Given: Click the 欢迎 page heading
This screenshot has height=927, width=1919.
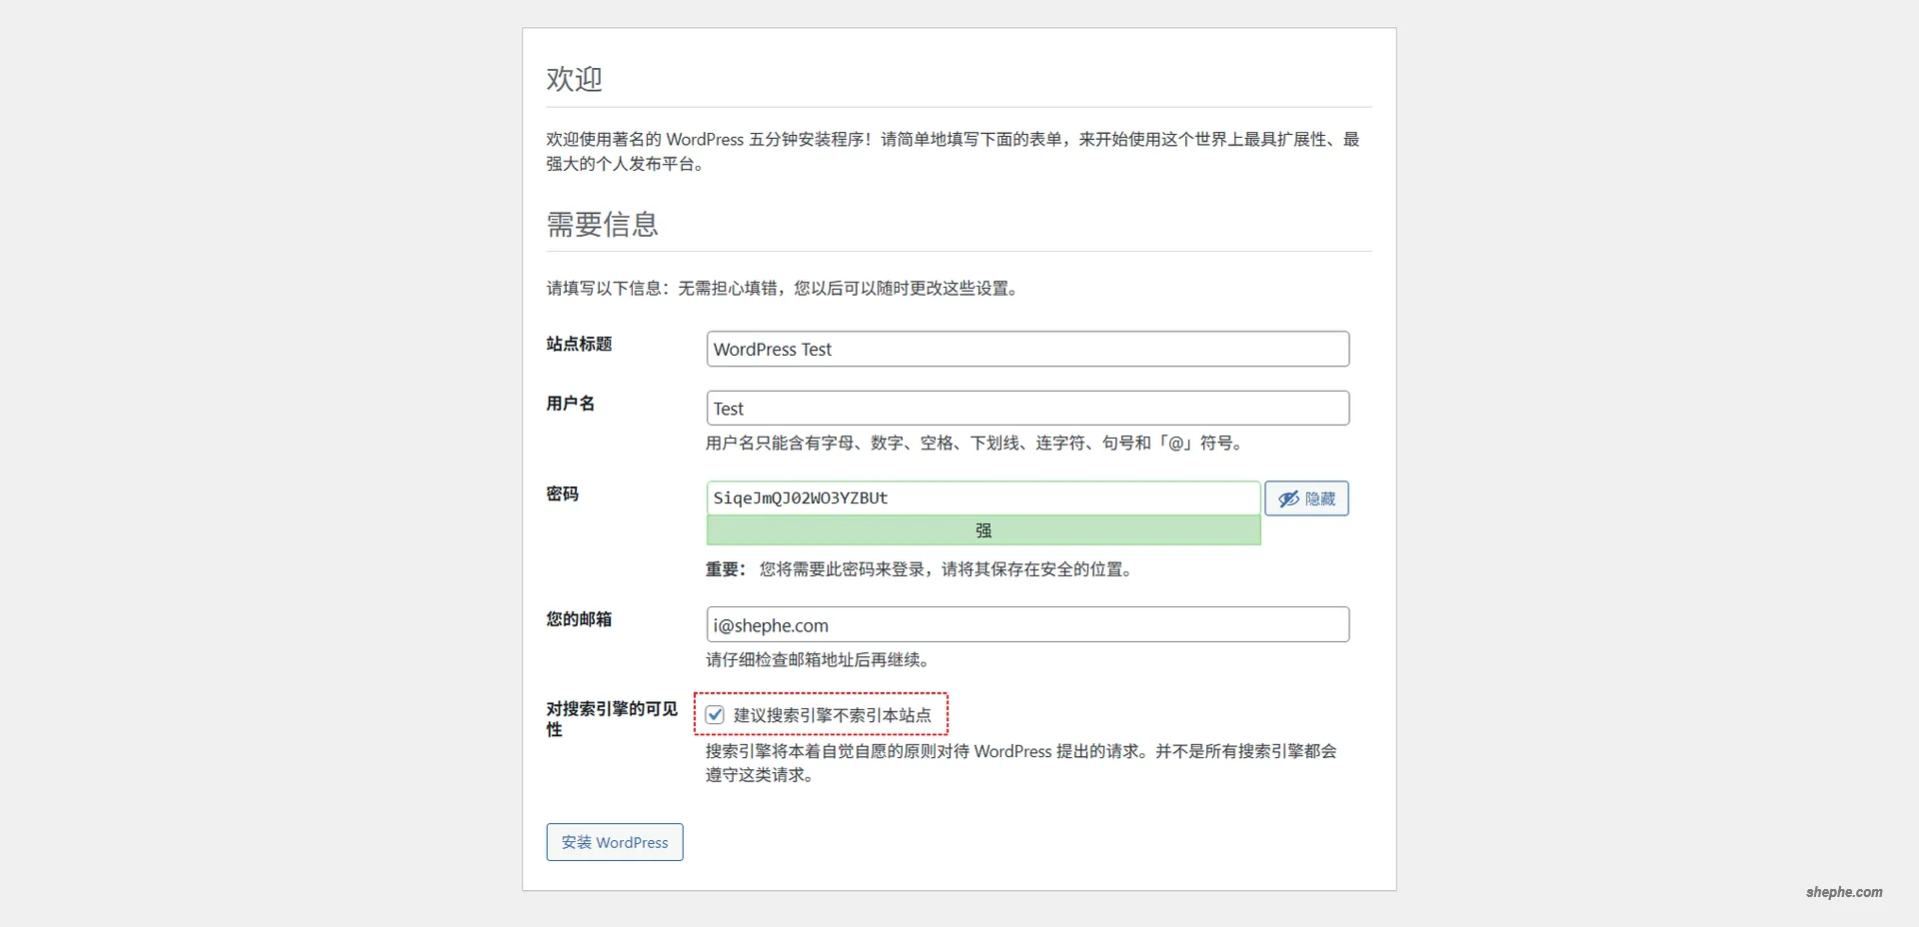Looking at the screenshot, I should 573,79.
